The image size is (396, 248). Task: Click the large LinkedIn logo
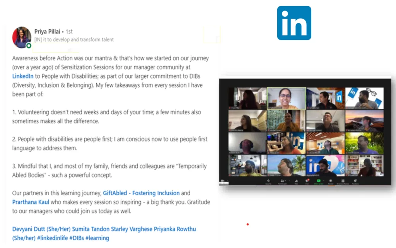pyautogui.click(x=294, y=23)
